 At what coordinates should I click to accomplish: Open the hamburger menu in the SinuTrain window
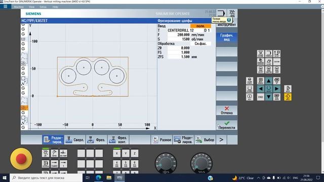(x=6, y=7)
